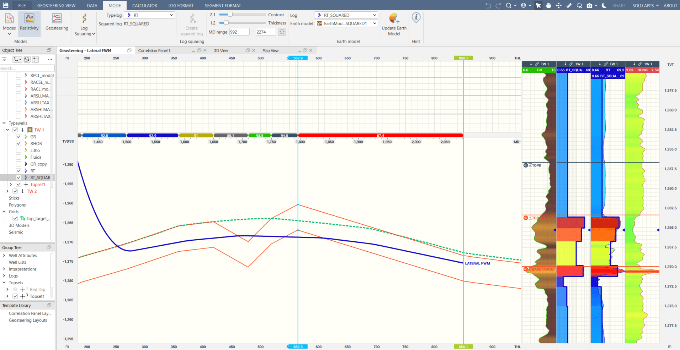Switch to the Map View tab

coord(270,50)
